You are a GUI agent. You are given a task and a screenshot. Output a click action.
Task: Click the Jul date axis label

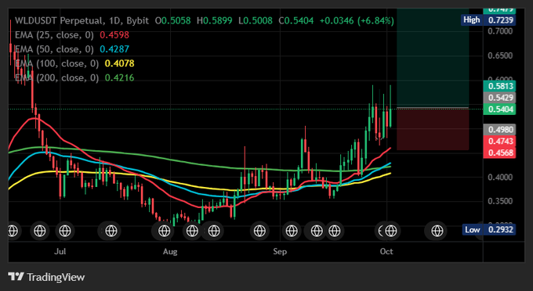(x=60, y=252)
